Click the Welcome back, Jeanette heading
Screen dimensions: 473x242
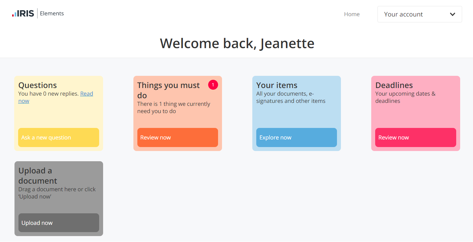237,43
